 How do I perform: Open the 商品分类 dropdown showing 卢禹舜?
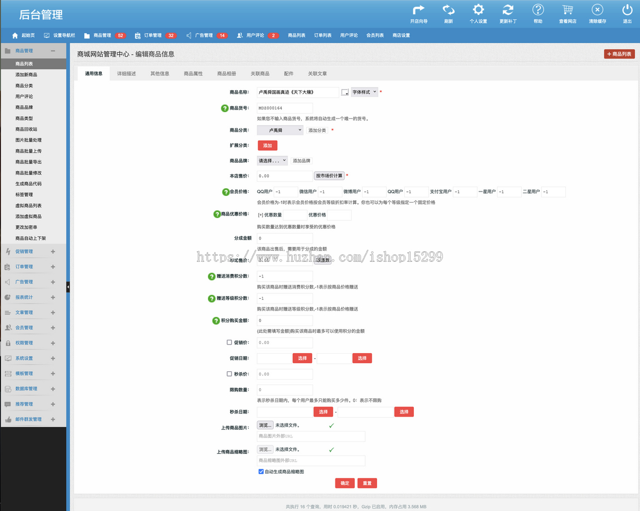pos(280,130)
